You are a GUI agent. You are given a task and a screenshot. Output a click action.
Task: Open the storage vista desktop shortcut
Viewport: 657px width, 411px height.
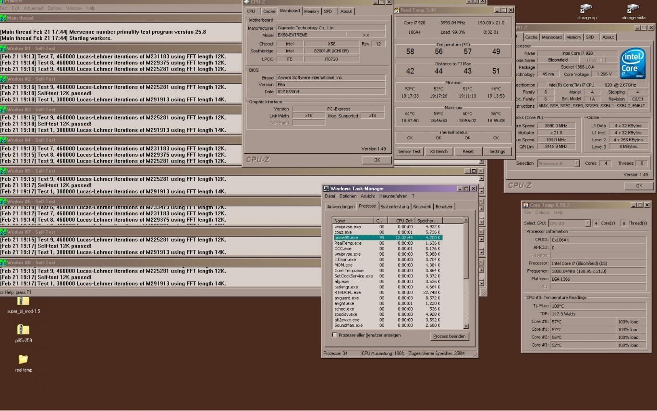click(633, 11)
